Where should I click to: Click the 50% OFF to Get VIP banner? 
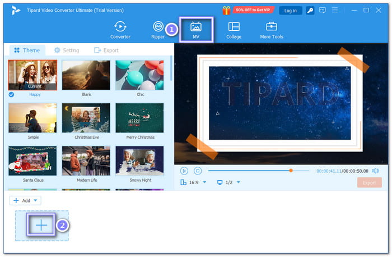(253, 10)
